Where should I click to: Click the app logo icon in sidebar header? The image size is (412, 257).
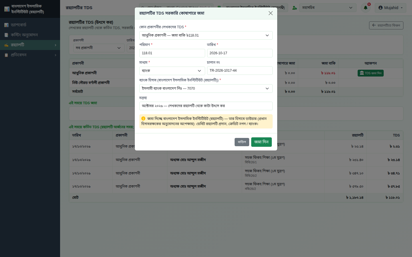tap(7, 9)
